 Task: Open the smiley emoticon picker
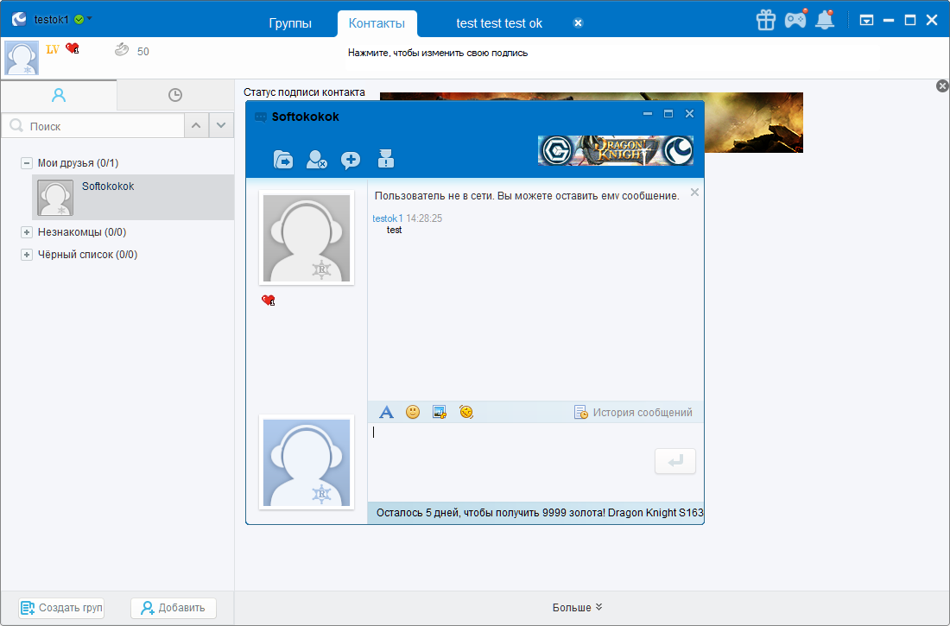tap(413, 413)
